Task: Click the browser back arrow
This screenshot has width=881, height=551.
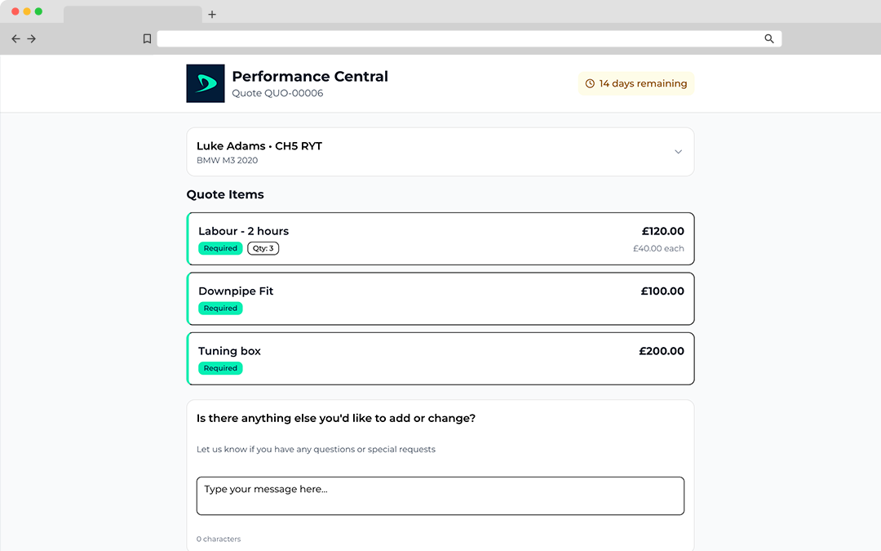Action: (15, 38)
